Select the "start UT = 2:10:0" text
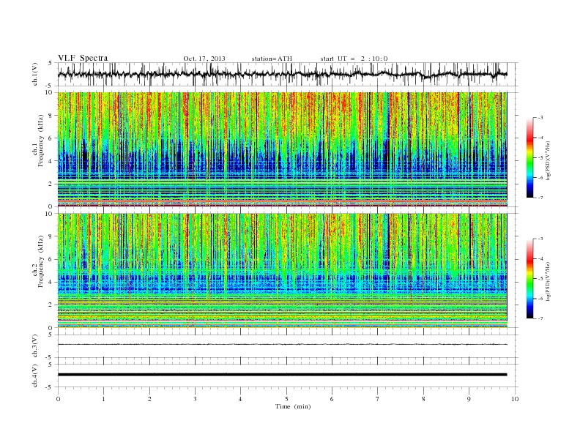 point(354,59)
